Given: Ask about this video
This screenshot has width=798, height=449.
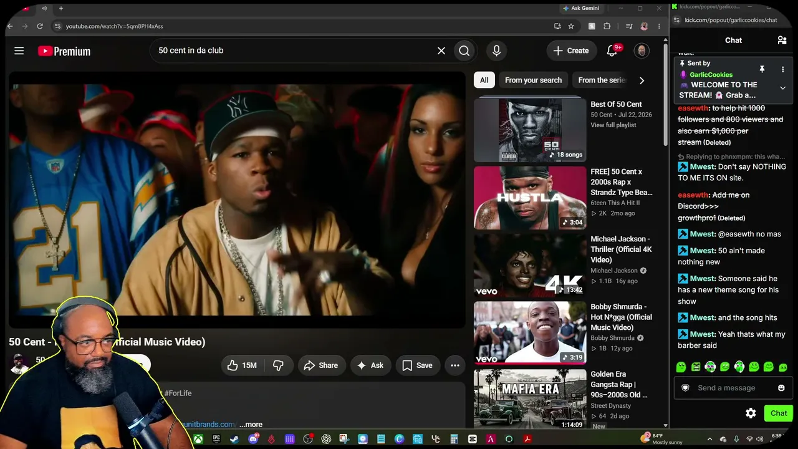Looking at the screenshot, I should point(370,365).
